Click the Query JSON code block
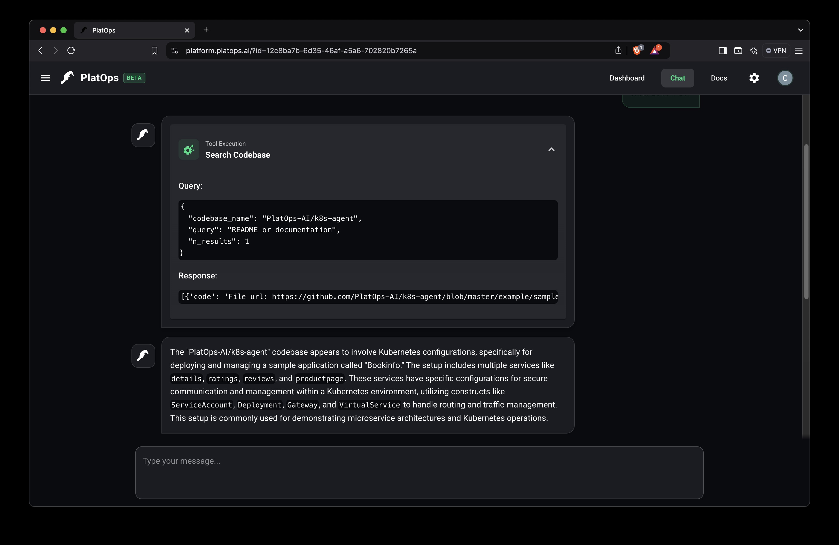The image size is (839, 545). [x=368, y=230]
